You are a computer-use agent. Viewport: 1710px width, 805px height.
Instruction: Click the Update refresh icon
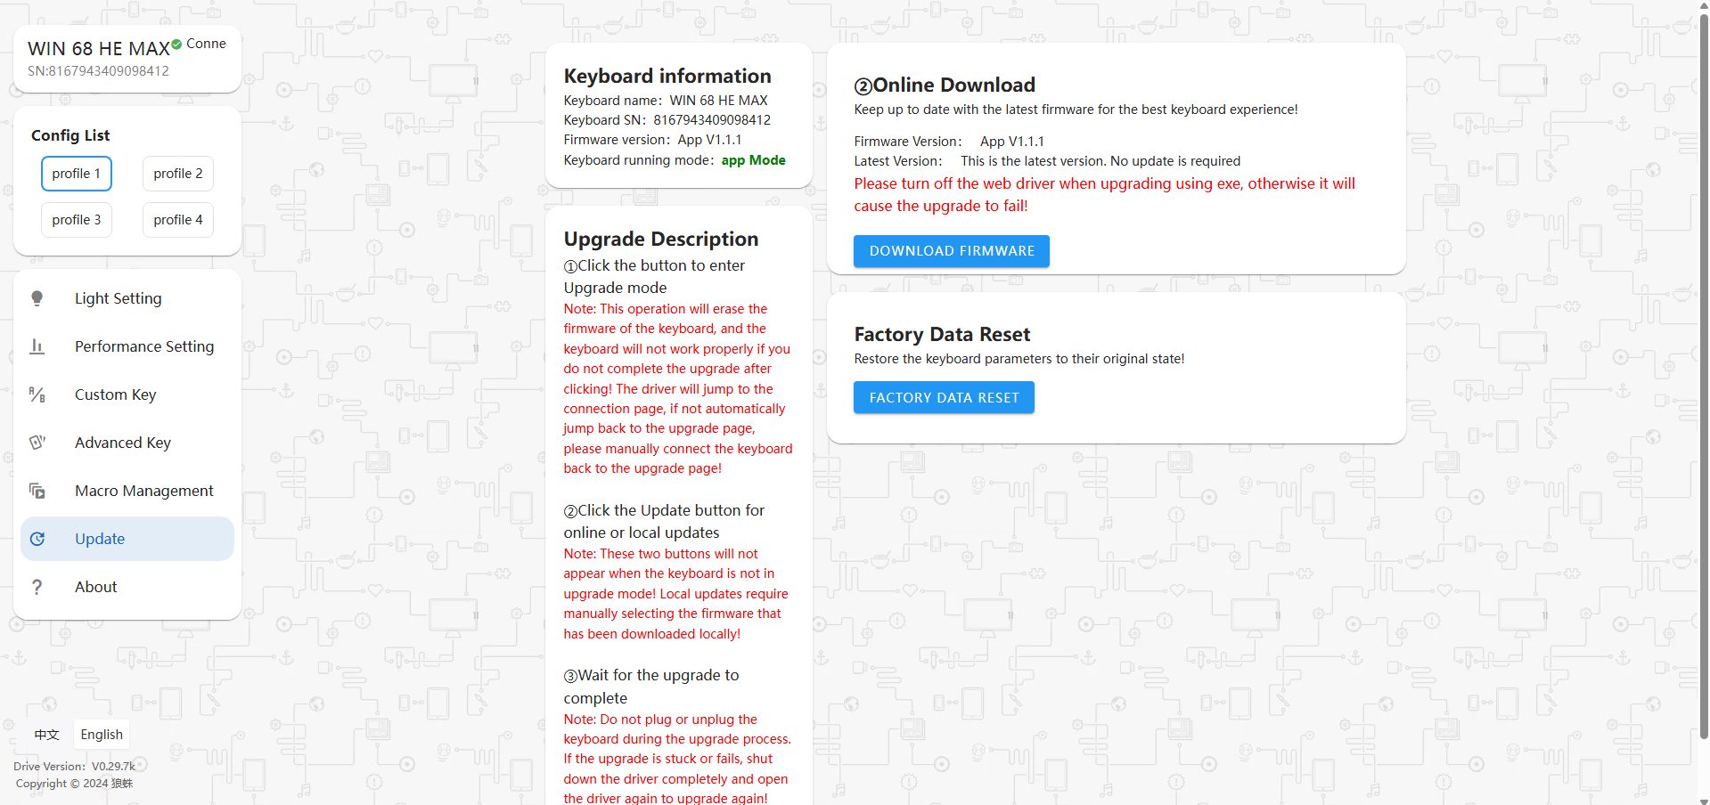37,539
